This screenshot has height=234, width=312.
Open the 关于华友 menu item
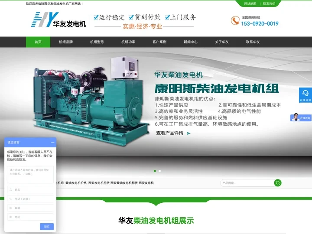pos(222,42)
